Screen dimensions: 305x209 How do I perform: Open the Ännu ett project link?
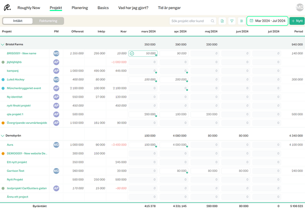[18, 197]
